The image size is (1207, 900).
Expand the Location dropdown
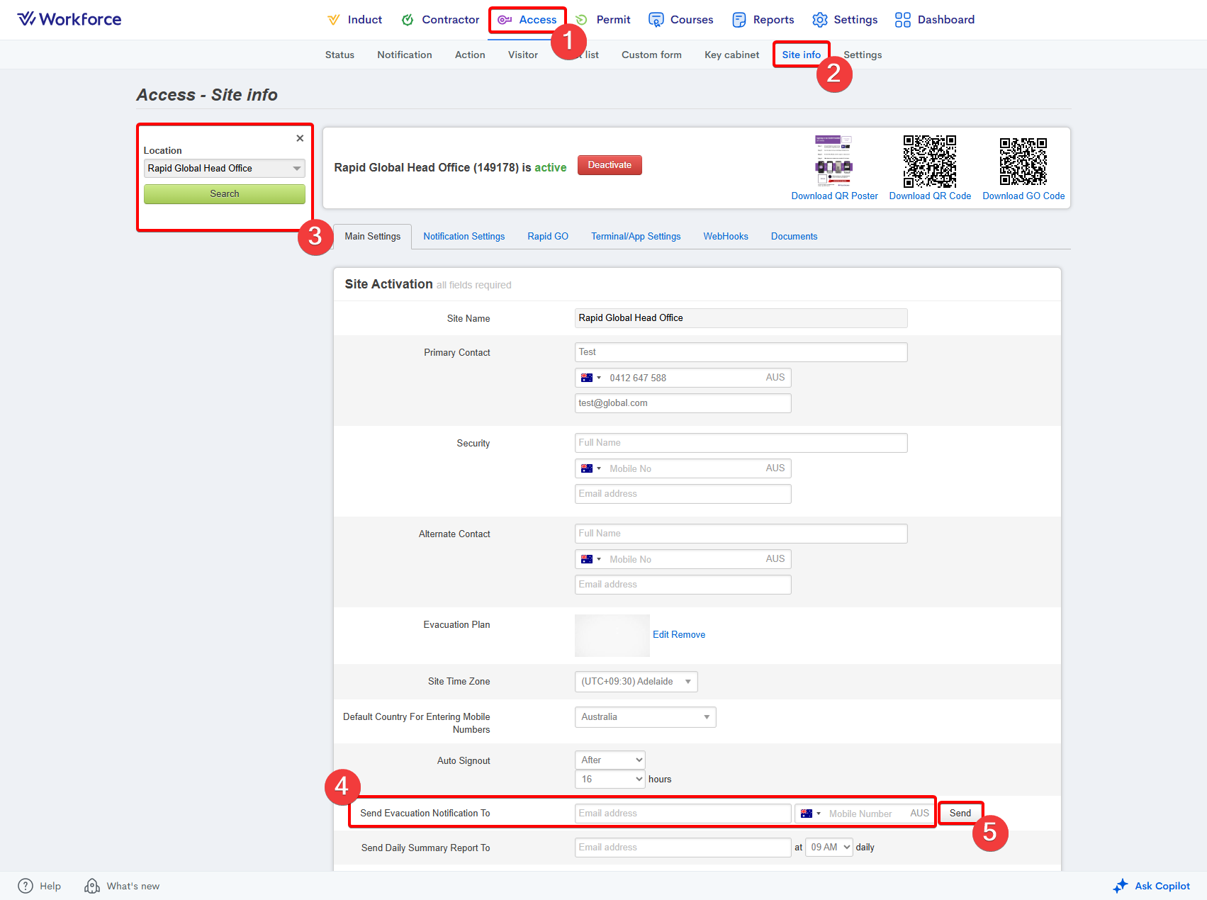tap(296, 169)
